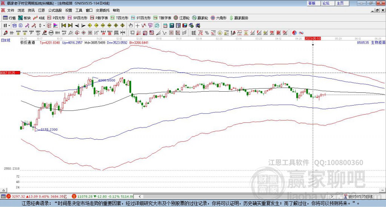Click the 收858535日线 status item
386x207 pixels.
pyautogui.click(x=358, y=196)
